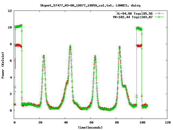Click y-axis tick label 12
The width and height of the screenshot is (173, 130).
click(x=10, y=11)
